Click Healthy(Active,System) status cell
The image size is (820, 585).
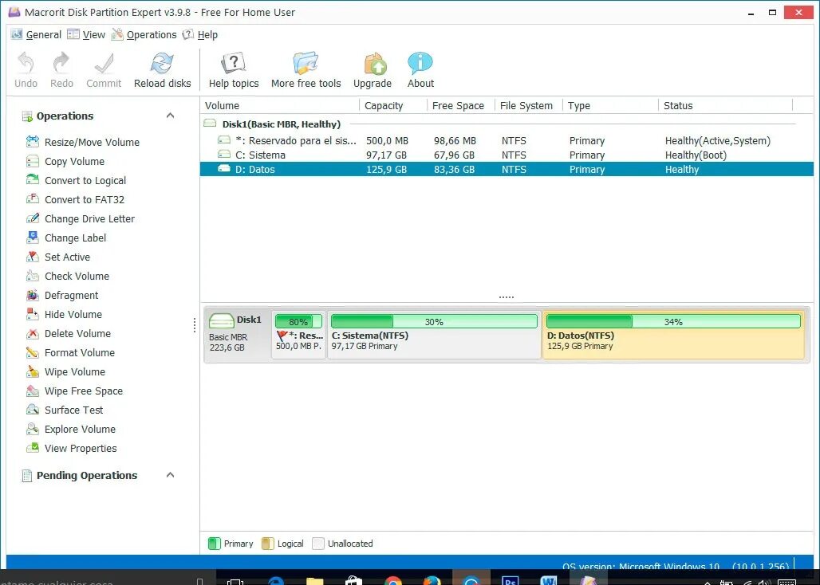point(718,140)
